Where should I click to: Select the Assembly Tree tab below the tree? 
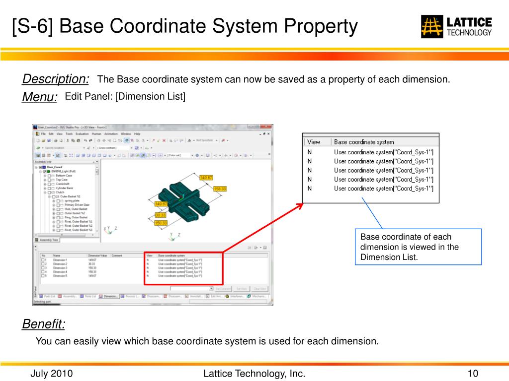(x=47, y=240)
